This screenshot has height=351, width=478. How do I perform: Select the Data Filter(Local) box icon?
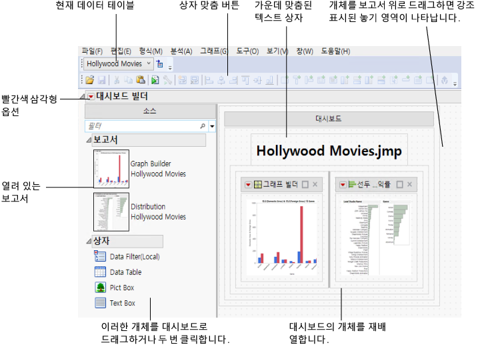pyautogui.click(x=100, y=256)
